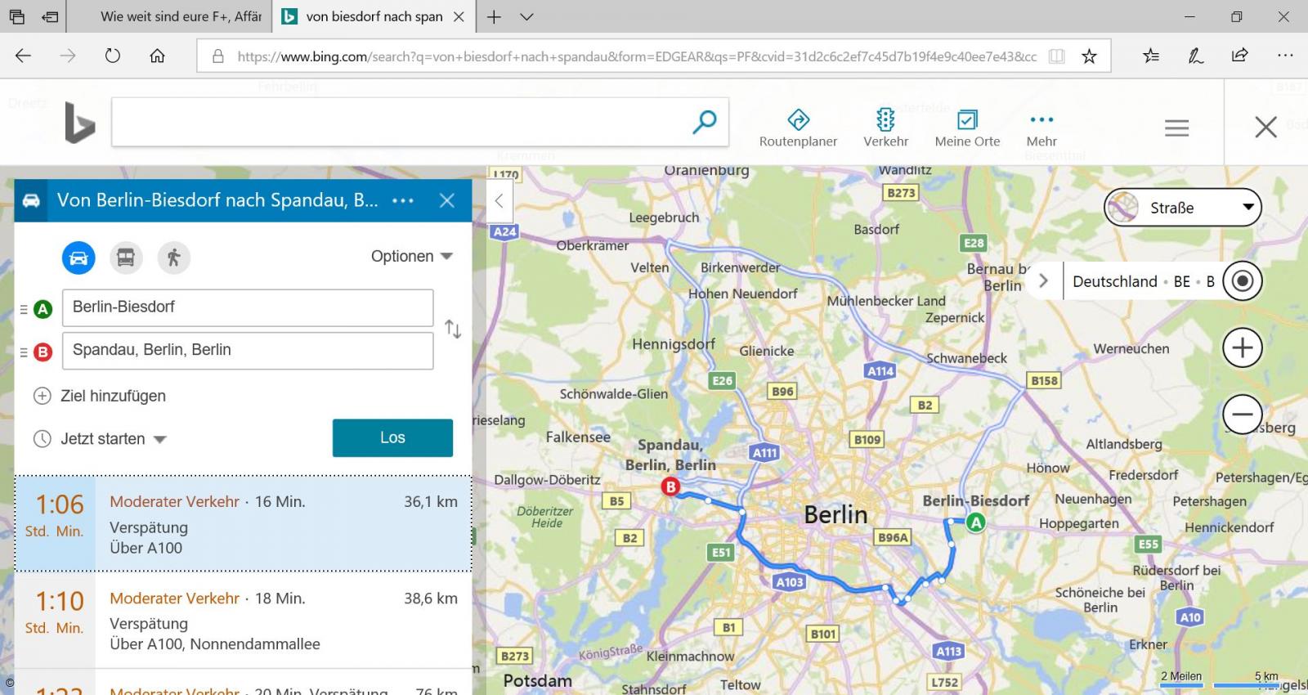Zoom in on the map

[x=1242, y=348]
